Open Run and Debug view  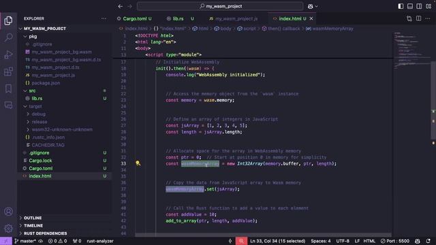8,54
